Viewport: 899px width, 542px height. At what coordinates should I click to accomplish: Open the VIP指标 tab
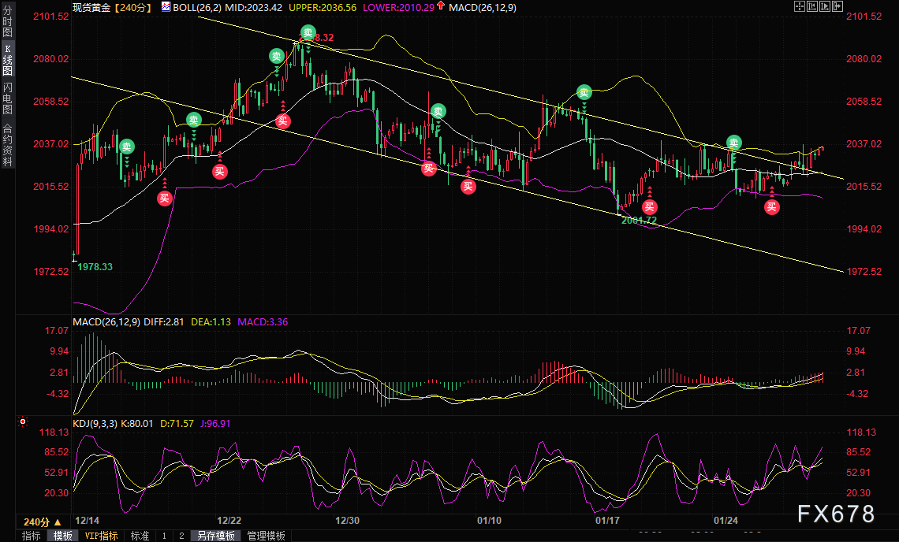(x=101, y=536)
